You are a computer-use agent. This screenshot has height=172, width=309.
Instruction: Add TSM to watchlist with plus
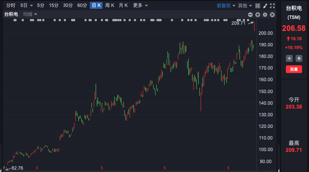289,58
